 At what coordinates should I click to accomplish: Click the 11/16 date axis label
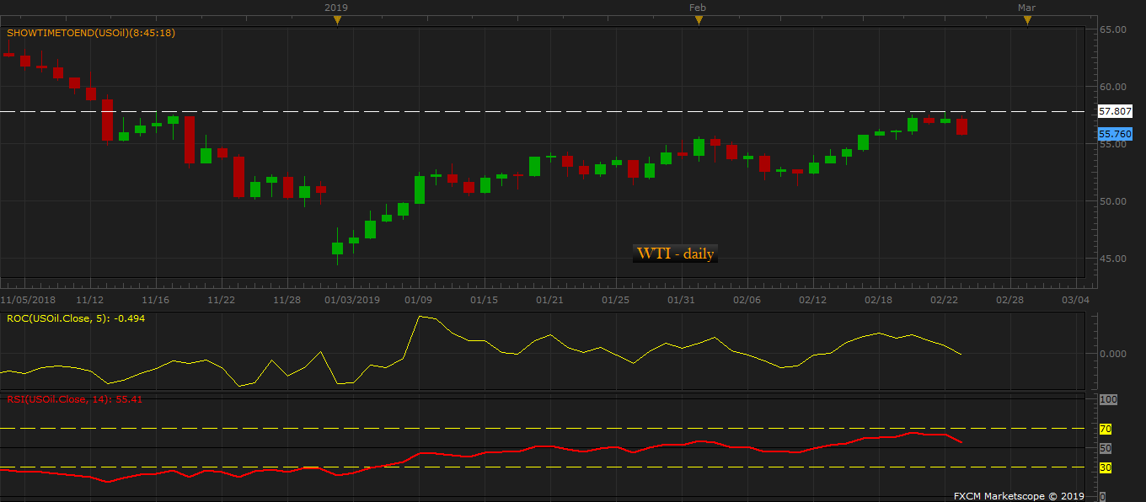[x=156, y=299]
